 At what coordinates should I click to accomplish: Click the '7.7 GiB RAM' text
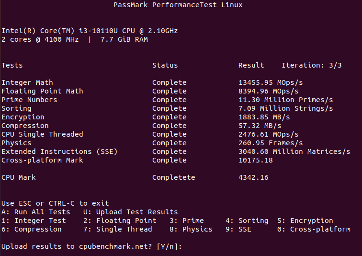coord(124,39)
